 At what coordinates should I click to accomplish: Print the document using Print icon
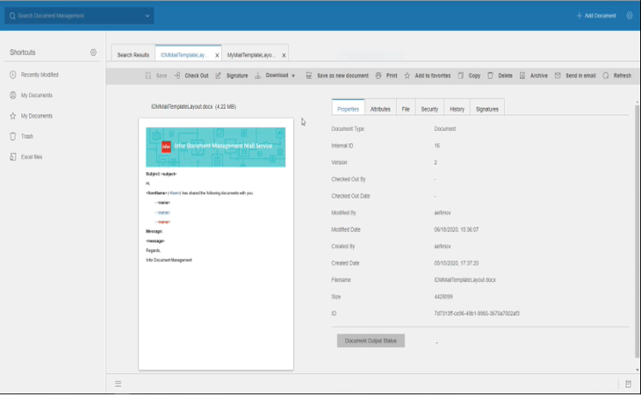tap(378, 75)
